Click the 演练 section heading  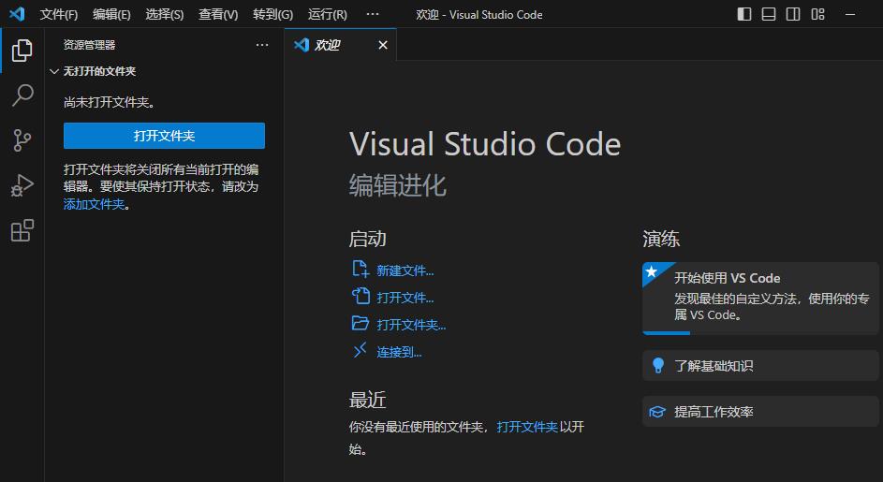click(x=661, y=239)
